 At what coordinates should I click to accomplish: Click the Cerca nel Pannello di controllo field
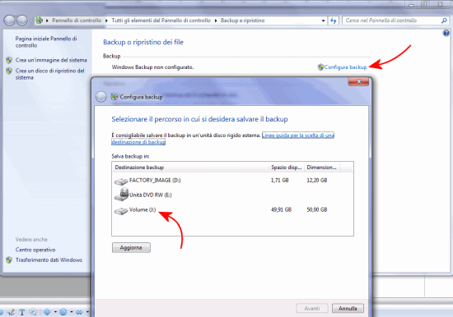pos(391,21)
